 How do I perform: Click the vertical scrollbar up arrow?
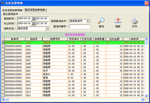(x=146, y=39)
